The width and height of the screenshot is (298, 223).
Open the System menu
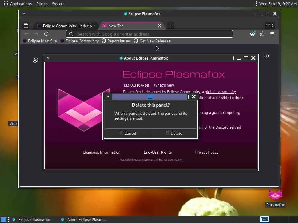(x=58, y=4)
